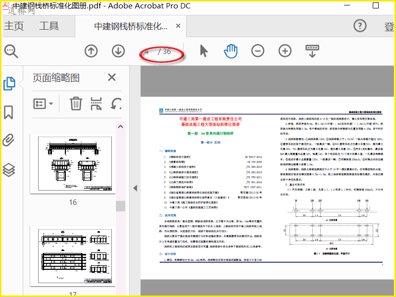Delete selected page with trash icon
This screenshot has height=297, width=396.
[76, 103]
